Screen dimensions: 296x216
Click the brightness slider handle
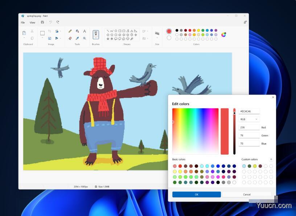coord(234,113)
